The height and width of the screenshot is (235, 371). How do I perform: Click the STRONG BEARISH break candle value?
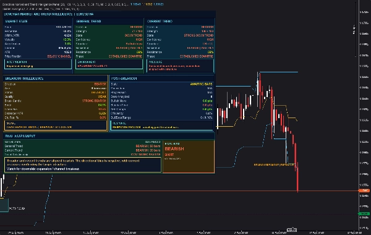[94, 101]
